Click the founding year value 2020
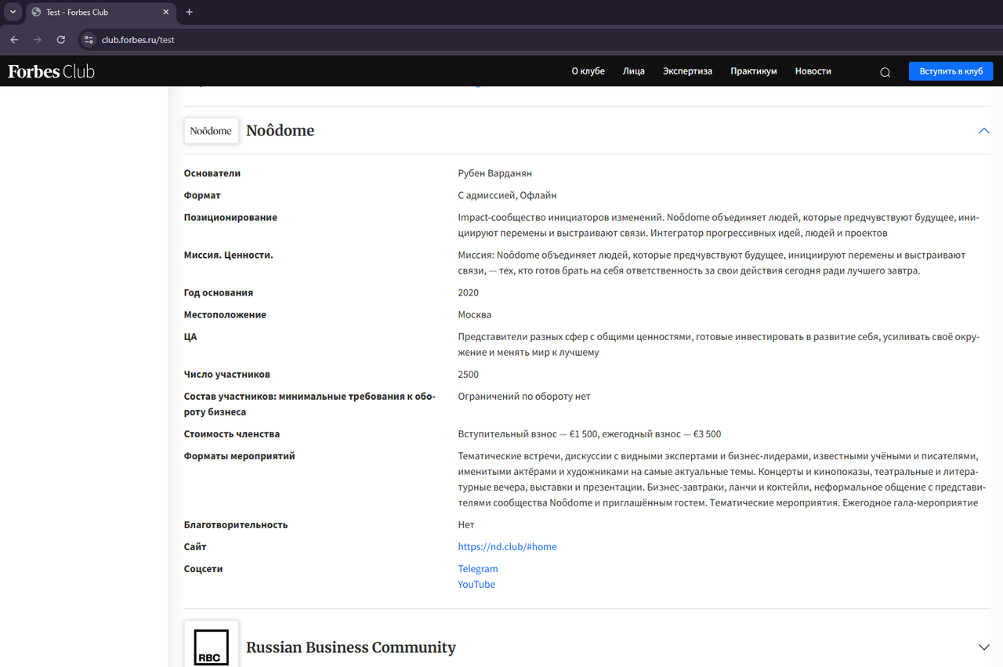This screenshot has width=1003, height=667. coord(469,293)
